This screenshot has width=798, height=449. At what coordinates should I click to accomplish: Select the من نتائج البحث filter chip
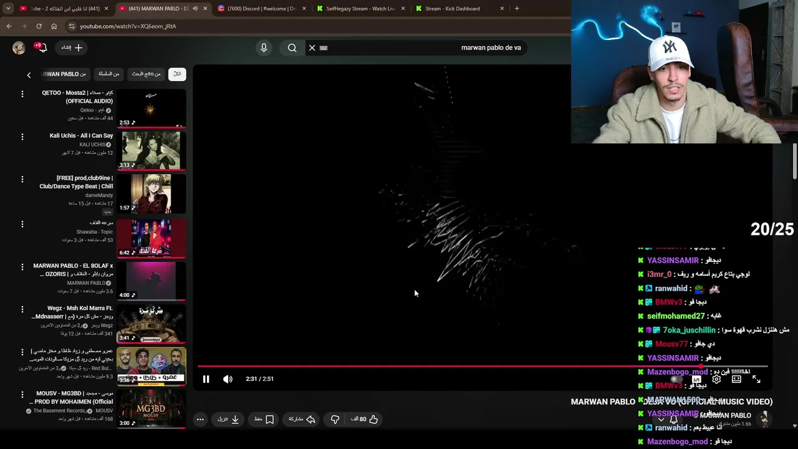(x=146, y=74)
